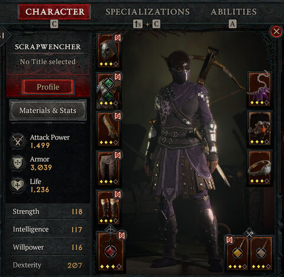This screenshot has width=284, height=277.
Task: Click the Profile button
Action: 48,87
